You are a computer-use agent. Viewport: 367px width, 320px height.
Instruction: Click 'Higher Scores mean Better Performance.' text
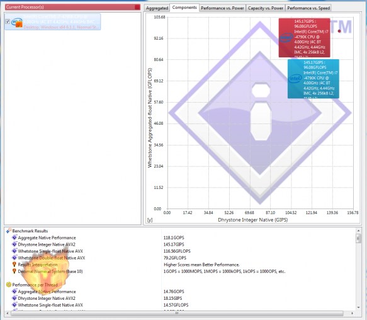[201, 265]
